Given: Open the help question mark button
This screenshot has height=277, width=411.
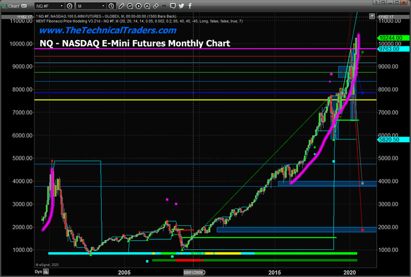Looking at the screenshot, I should click(376, 3).
